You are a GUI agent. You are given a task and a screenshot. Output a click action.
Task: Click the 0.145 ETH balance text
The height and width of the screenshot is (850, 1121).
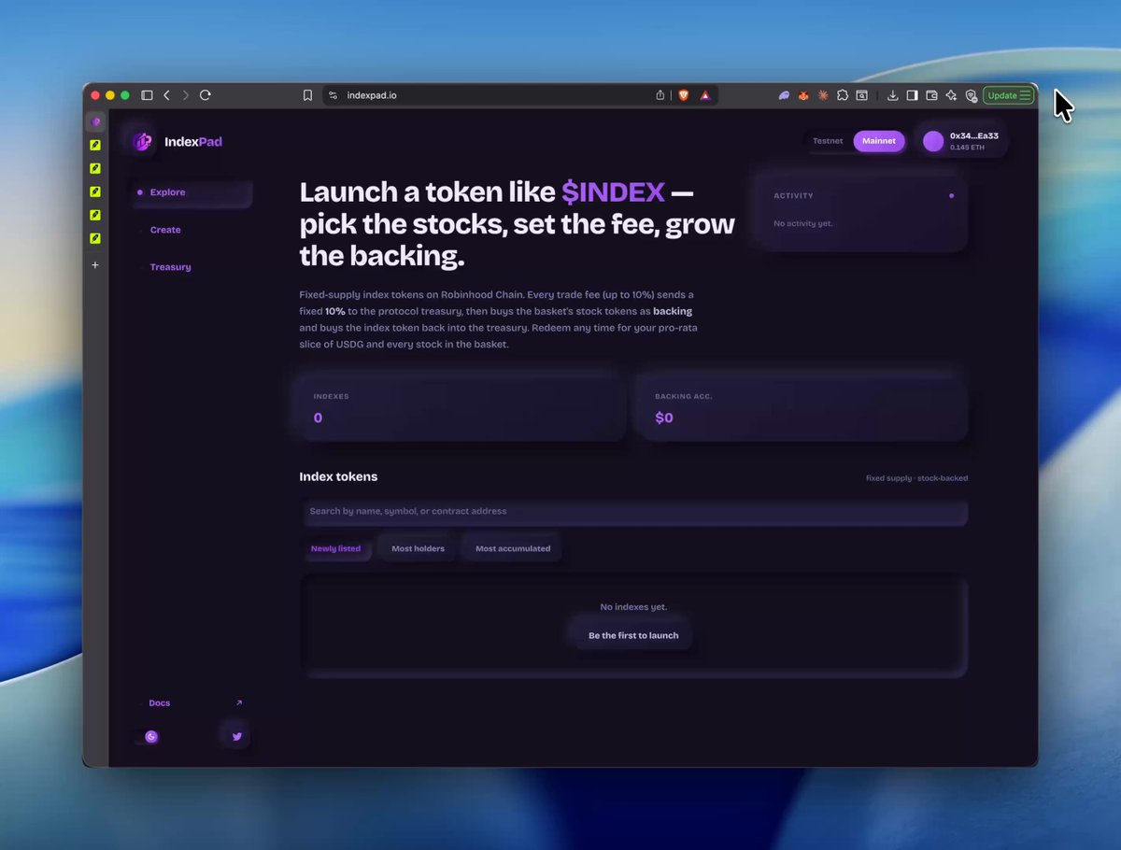point(965,148)
